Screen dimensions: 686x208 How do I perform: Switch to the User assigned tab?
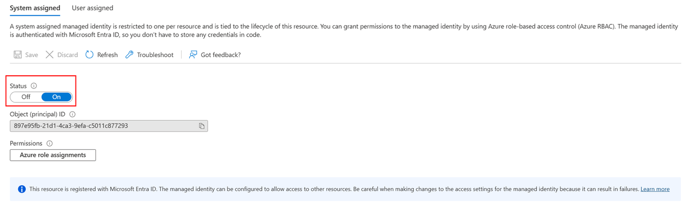point(93,8)
